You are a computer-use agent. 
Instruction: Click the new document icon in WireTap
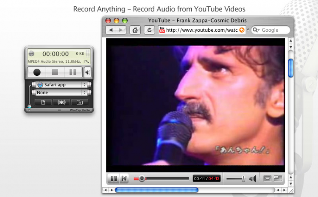(43, 103)
